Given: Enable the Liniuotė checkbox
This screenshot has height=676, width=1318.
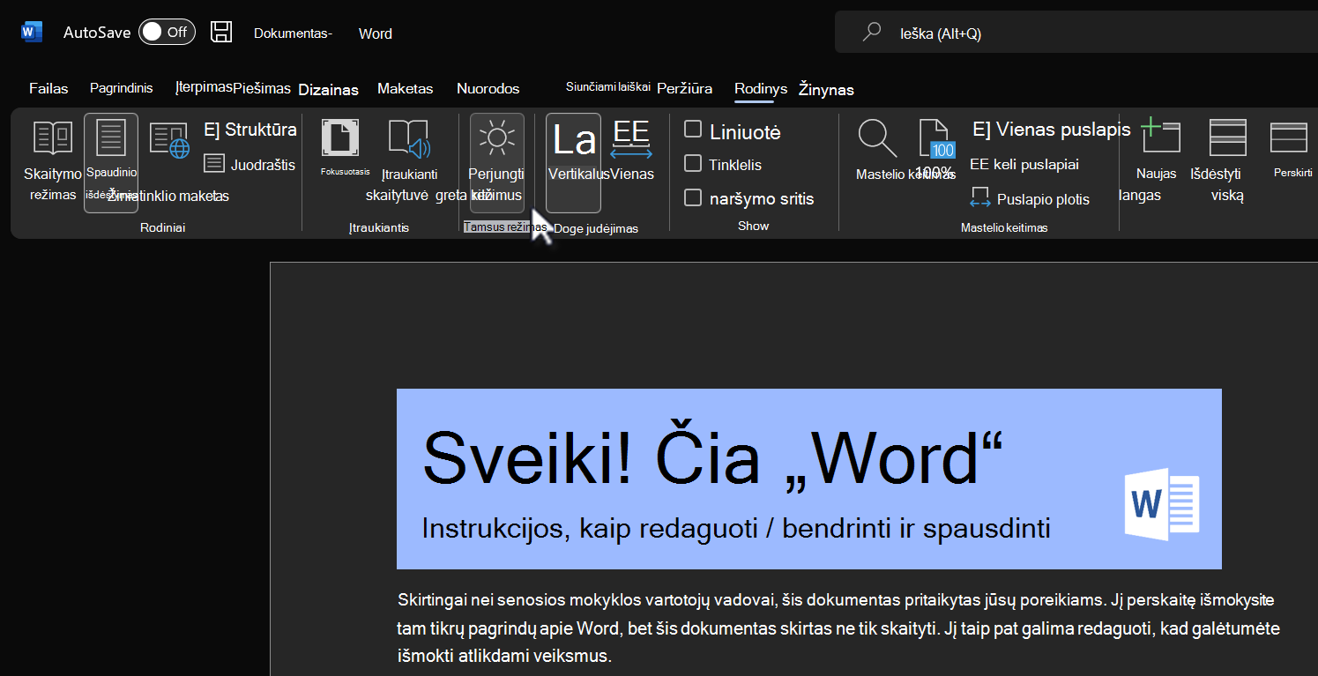Looking at the screenshot, I should 693,130.
